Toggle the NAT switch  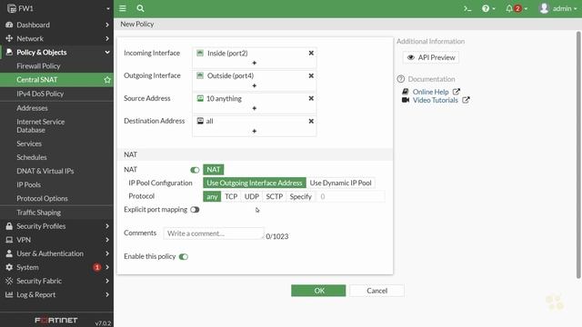[195, 170]
